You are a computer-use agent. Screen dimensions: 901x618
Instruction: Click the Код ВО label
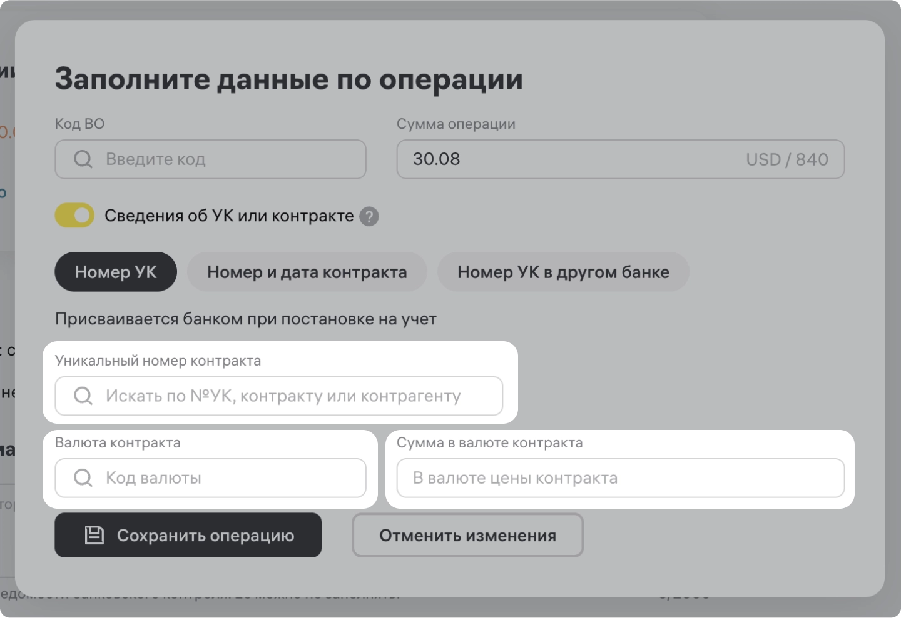point(79,124)
